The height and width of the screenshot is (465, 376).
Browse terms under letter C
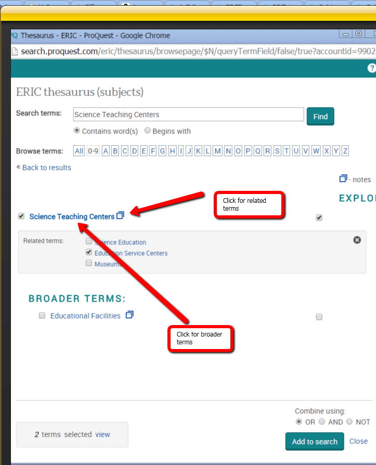click(x=125, y=151)
